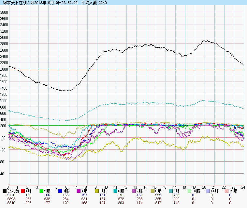Click the red 1服 legend swatch
The image size is (247, 208).
tap(23, 191)
